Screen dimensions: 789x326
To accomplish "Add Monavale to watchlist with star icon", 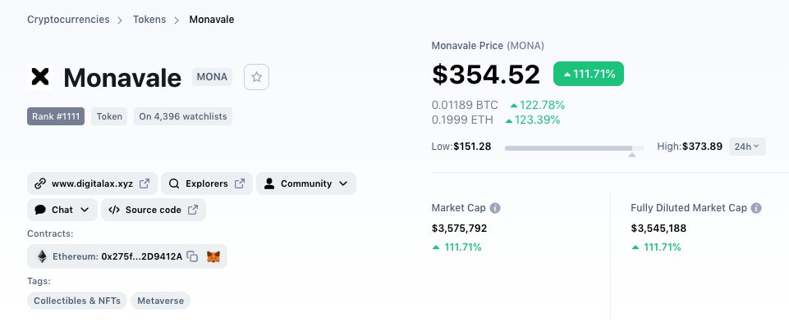I will pyautogui.click(x=257, y=77).
